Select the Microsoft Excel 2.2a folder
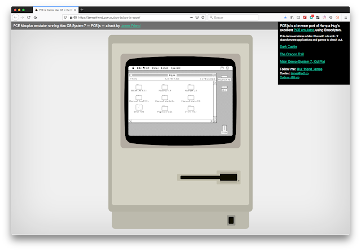This screenshot has width=361, height=251. tap(139, 99)
